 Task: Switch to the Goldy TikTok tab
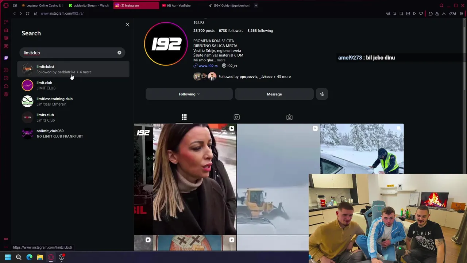(229, 5)
